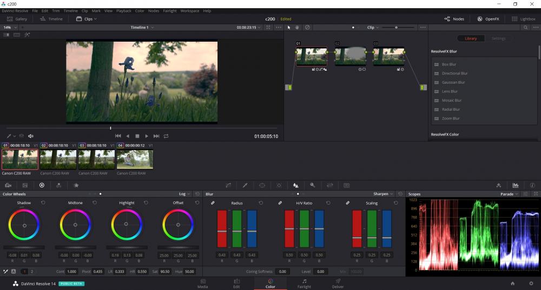Toggle loop playback in viewer
Screen dimensions: 541x290
click(166, 136)
